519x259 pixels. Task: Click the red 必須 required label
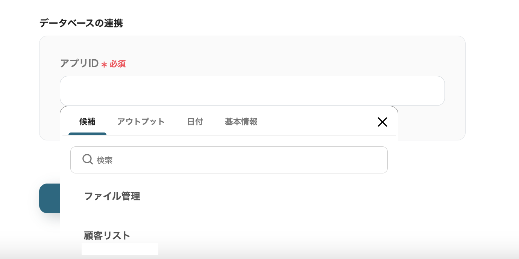[x=118, y=64]
